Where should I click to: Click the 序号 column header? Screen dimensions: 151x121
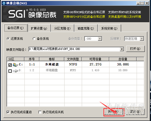click(x=32, y=59)
